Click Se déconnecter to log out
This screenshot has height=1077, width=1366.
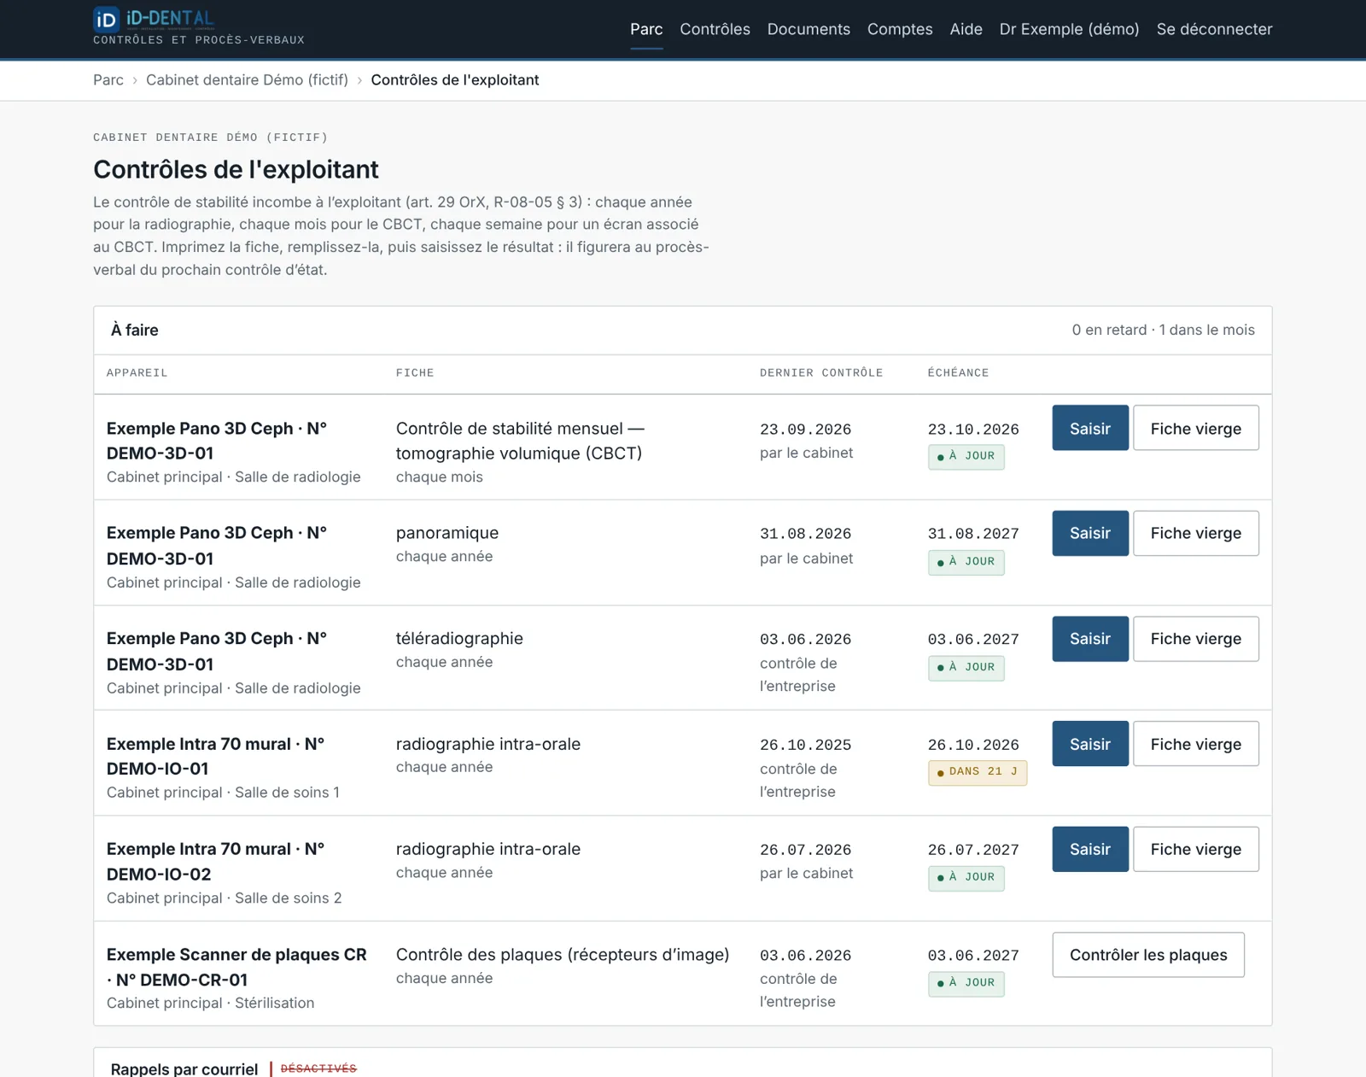coord(1214,29)
